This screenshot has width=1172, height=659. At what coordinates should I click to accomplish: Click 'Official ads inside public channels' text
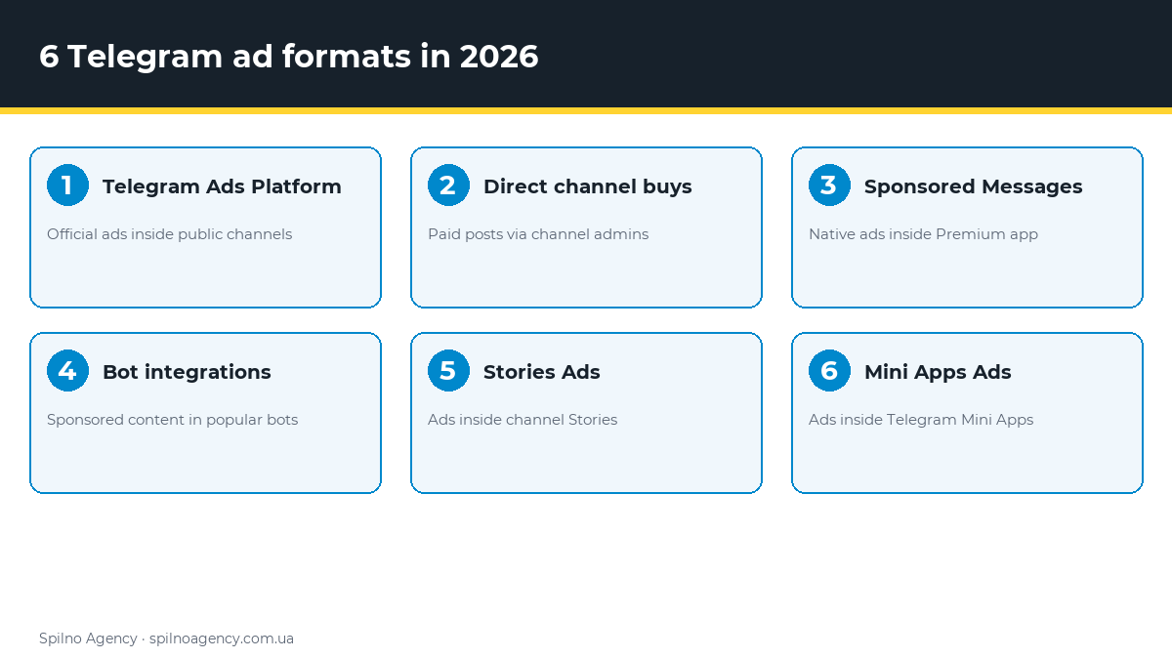(169, 234)
